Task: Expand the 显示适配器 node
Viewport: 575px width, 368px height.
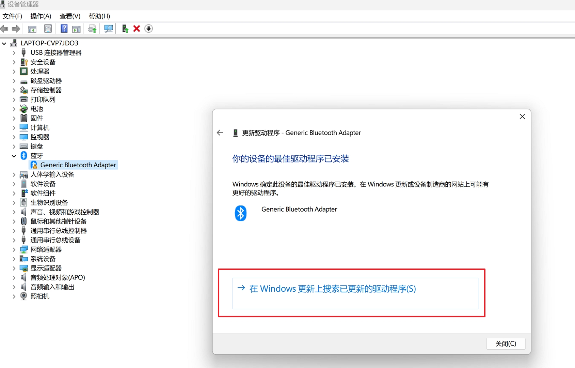Action: 14,268
